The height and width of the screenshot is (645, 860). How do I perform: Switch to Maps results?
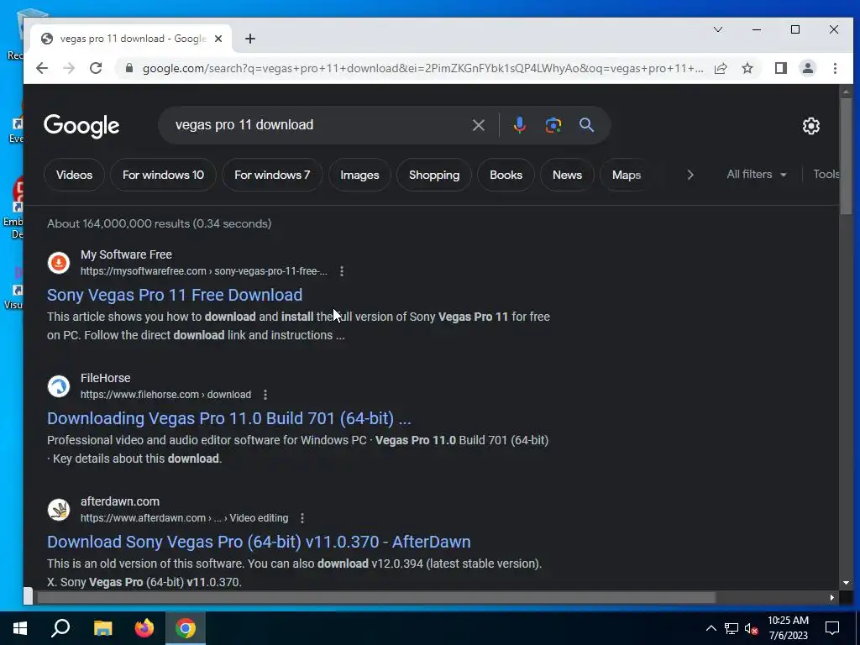point(627,175)
